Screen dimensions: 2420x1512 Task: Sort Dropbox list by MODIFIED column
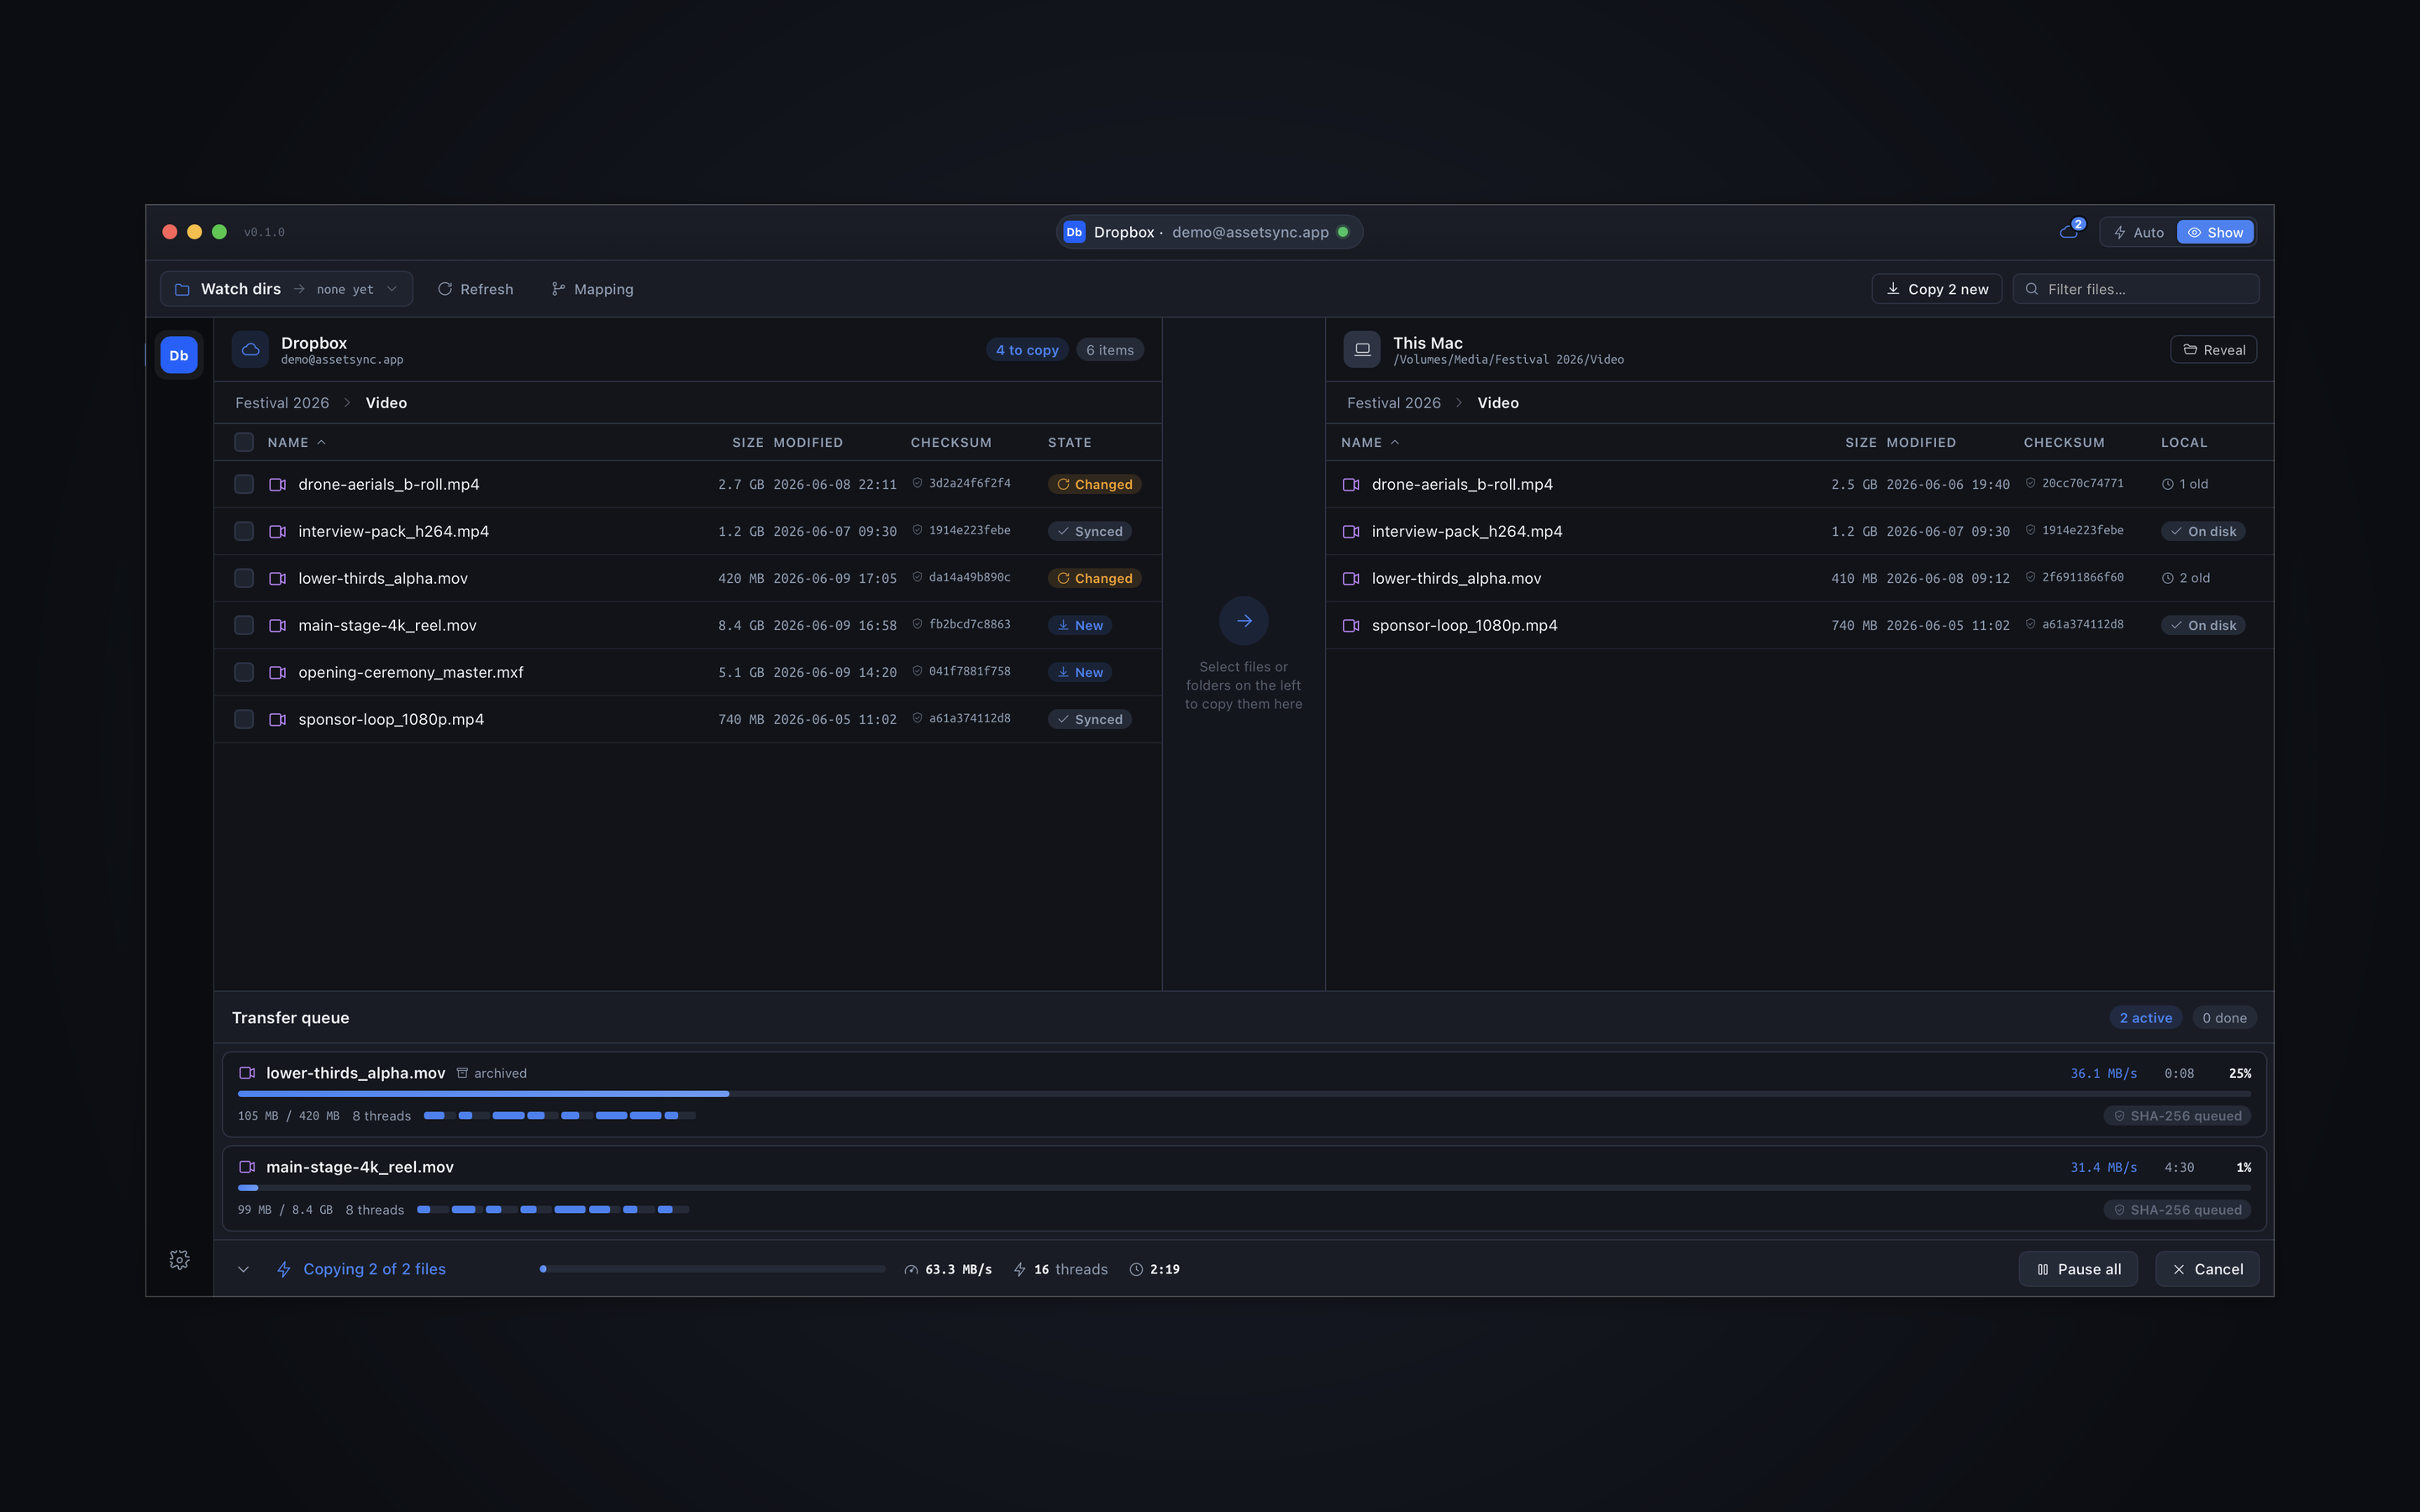(x=808, y=442)
